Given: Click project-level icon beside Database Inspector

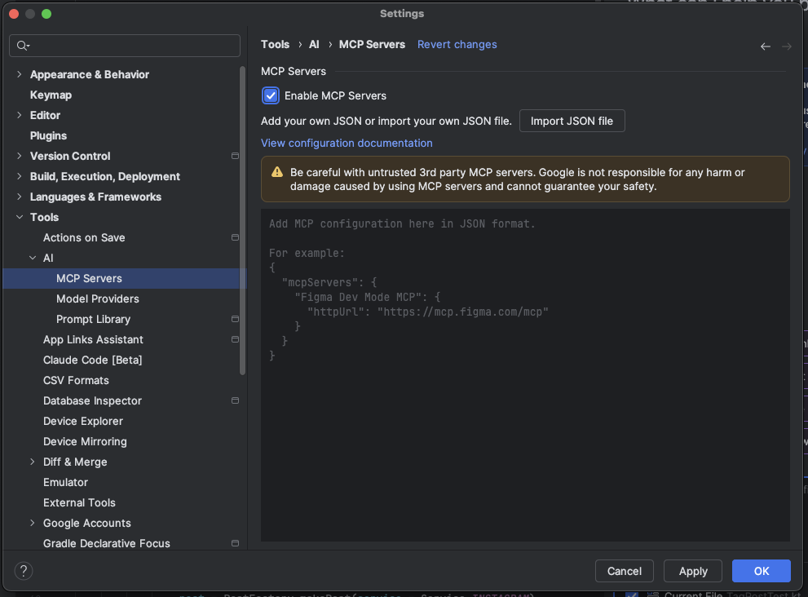Looking at the screenshot, I should pyautogui.click(x=235, y=400).
